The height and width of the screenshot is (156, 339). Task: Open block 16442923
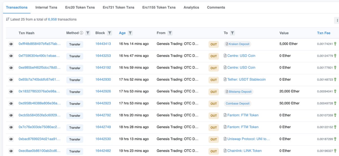[103, 103]
